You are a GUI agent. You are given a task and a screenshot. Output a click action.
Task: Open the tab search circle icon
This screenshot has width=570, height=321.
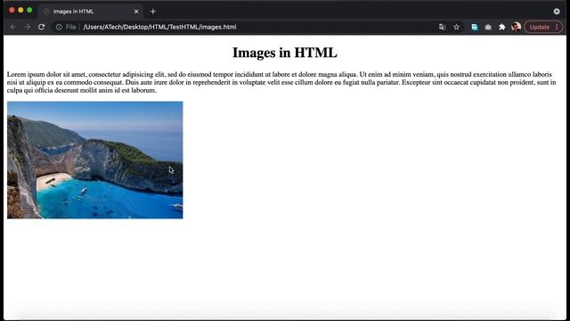coord(557,12)
